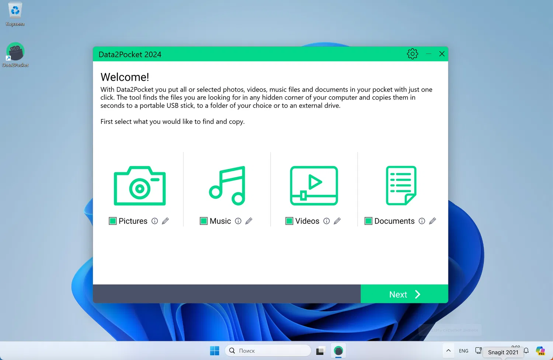This screenshot has width=553, height=360.
Task: Click the large music note icon
Action: 227,186
